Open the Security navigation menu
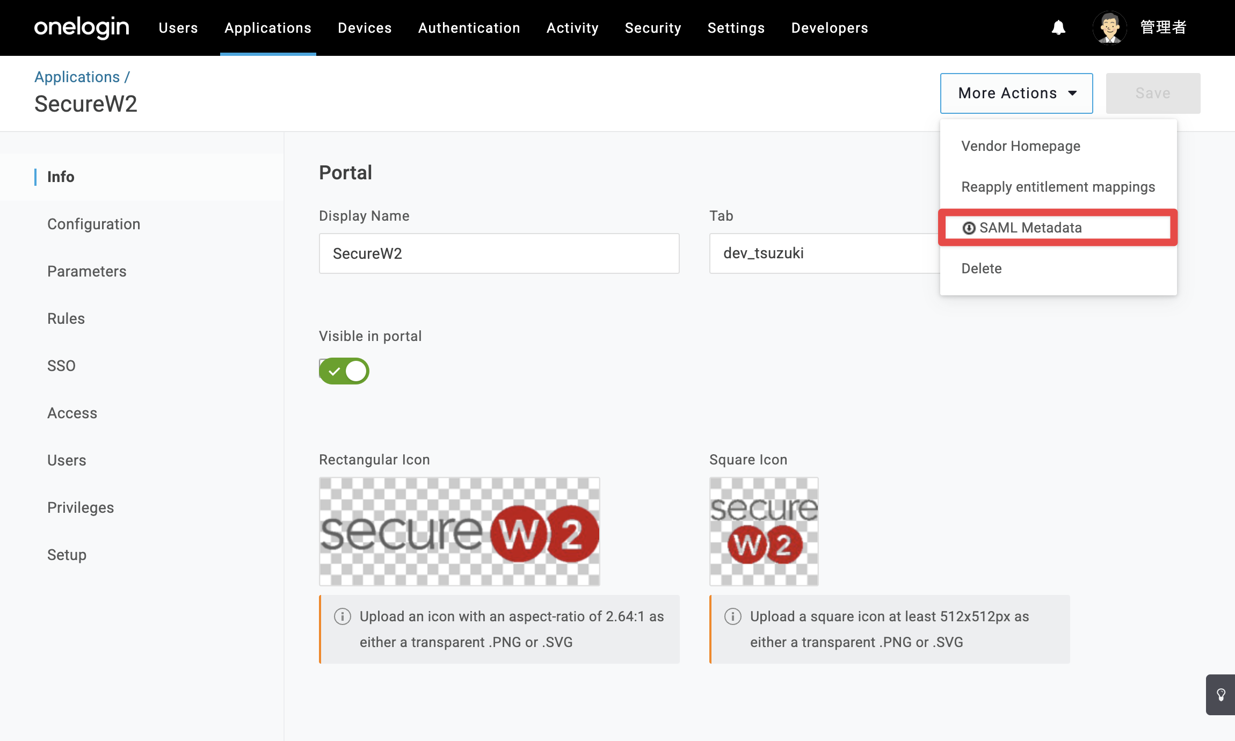The image size is (1235, 741). (653, 28)
